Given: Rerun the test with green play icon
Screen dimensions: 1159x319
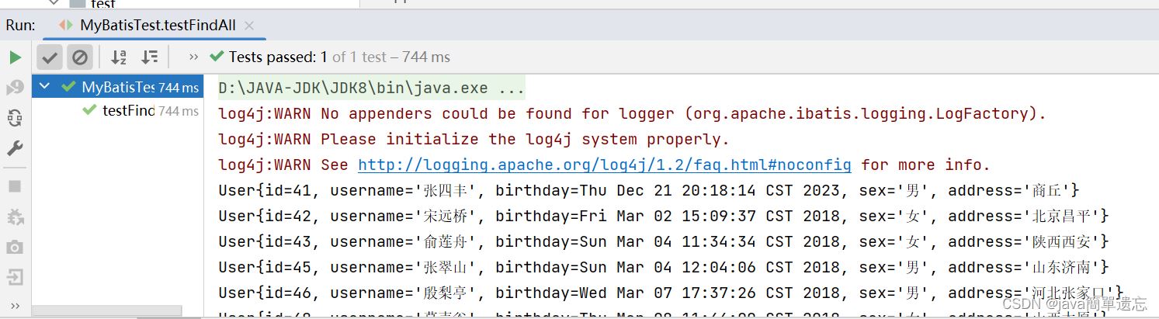Looking at the screenshot, I should point(15,57).
